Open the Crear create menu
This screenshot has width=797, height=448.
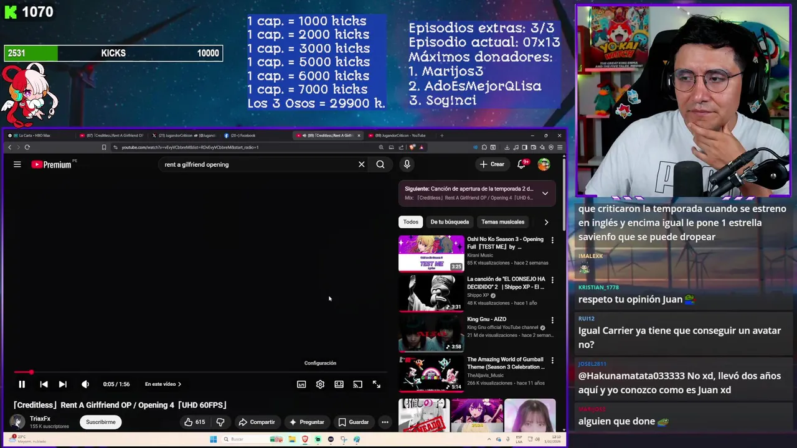pyautogui.click(x=492, y=164)
